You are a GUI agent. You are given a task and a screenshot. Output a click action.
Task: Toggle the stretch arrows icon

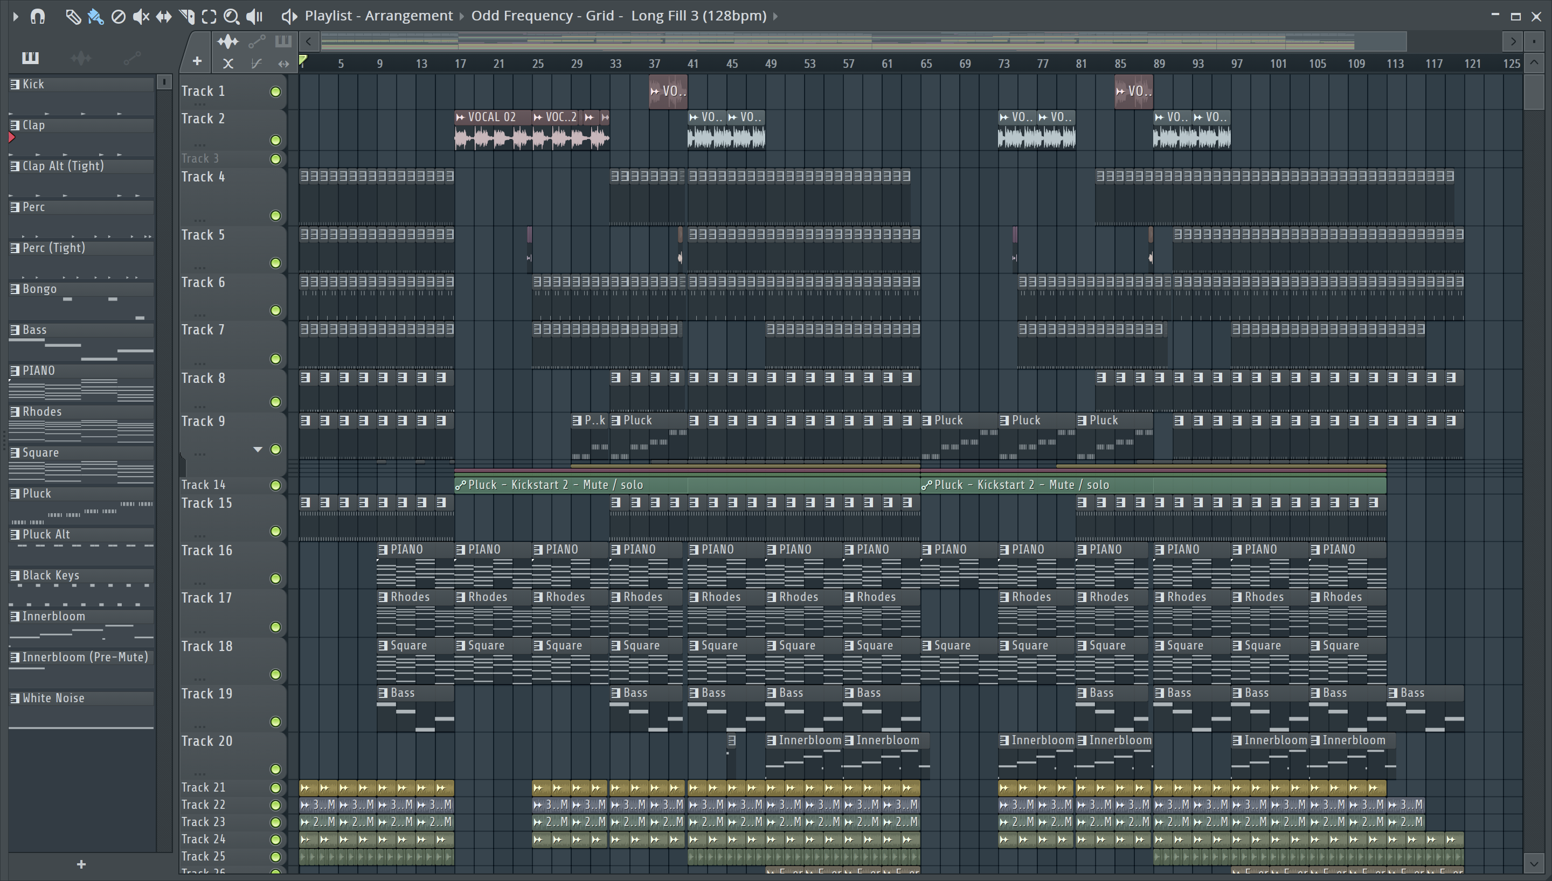pyautogui.click(x=283, y=63)
